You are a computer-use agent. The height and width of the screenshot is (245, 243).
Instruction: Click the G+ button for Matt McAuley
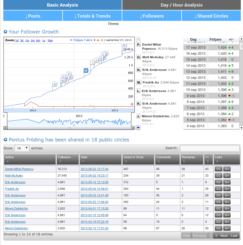click(227, 176)
